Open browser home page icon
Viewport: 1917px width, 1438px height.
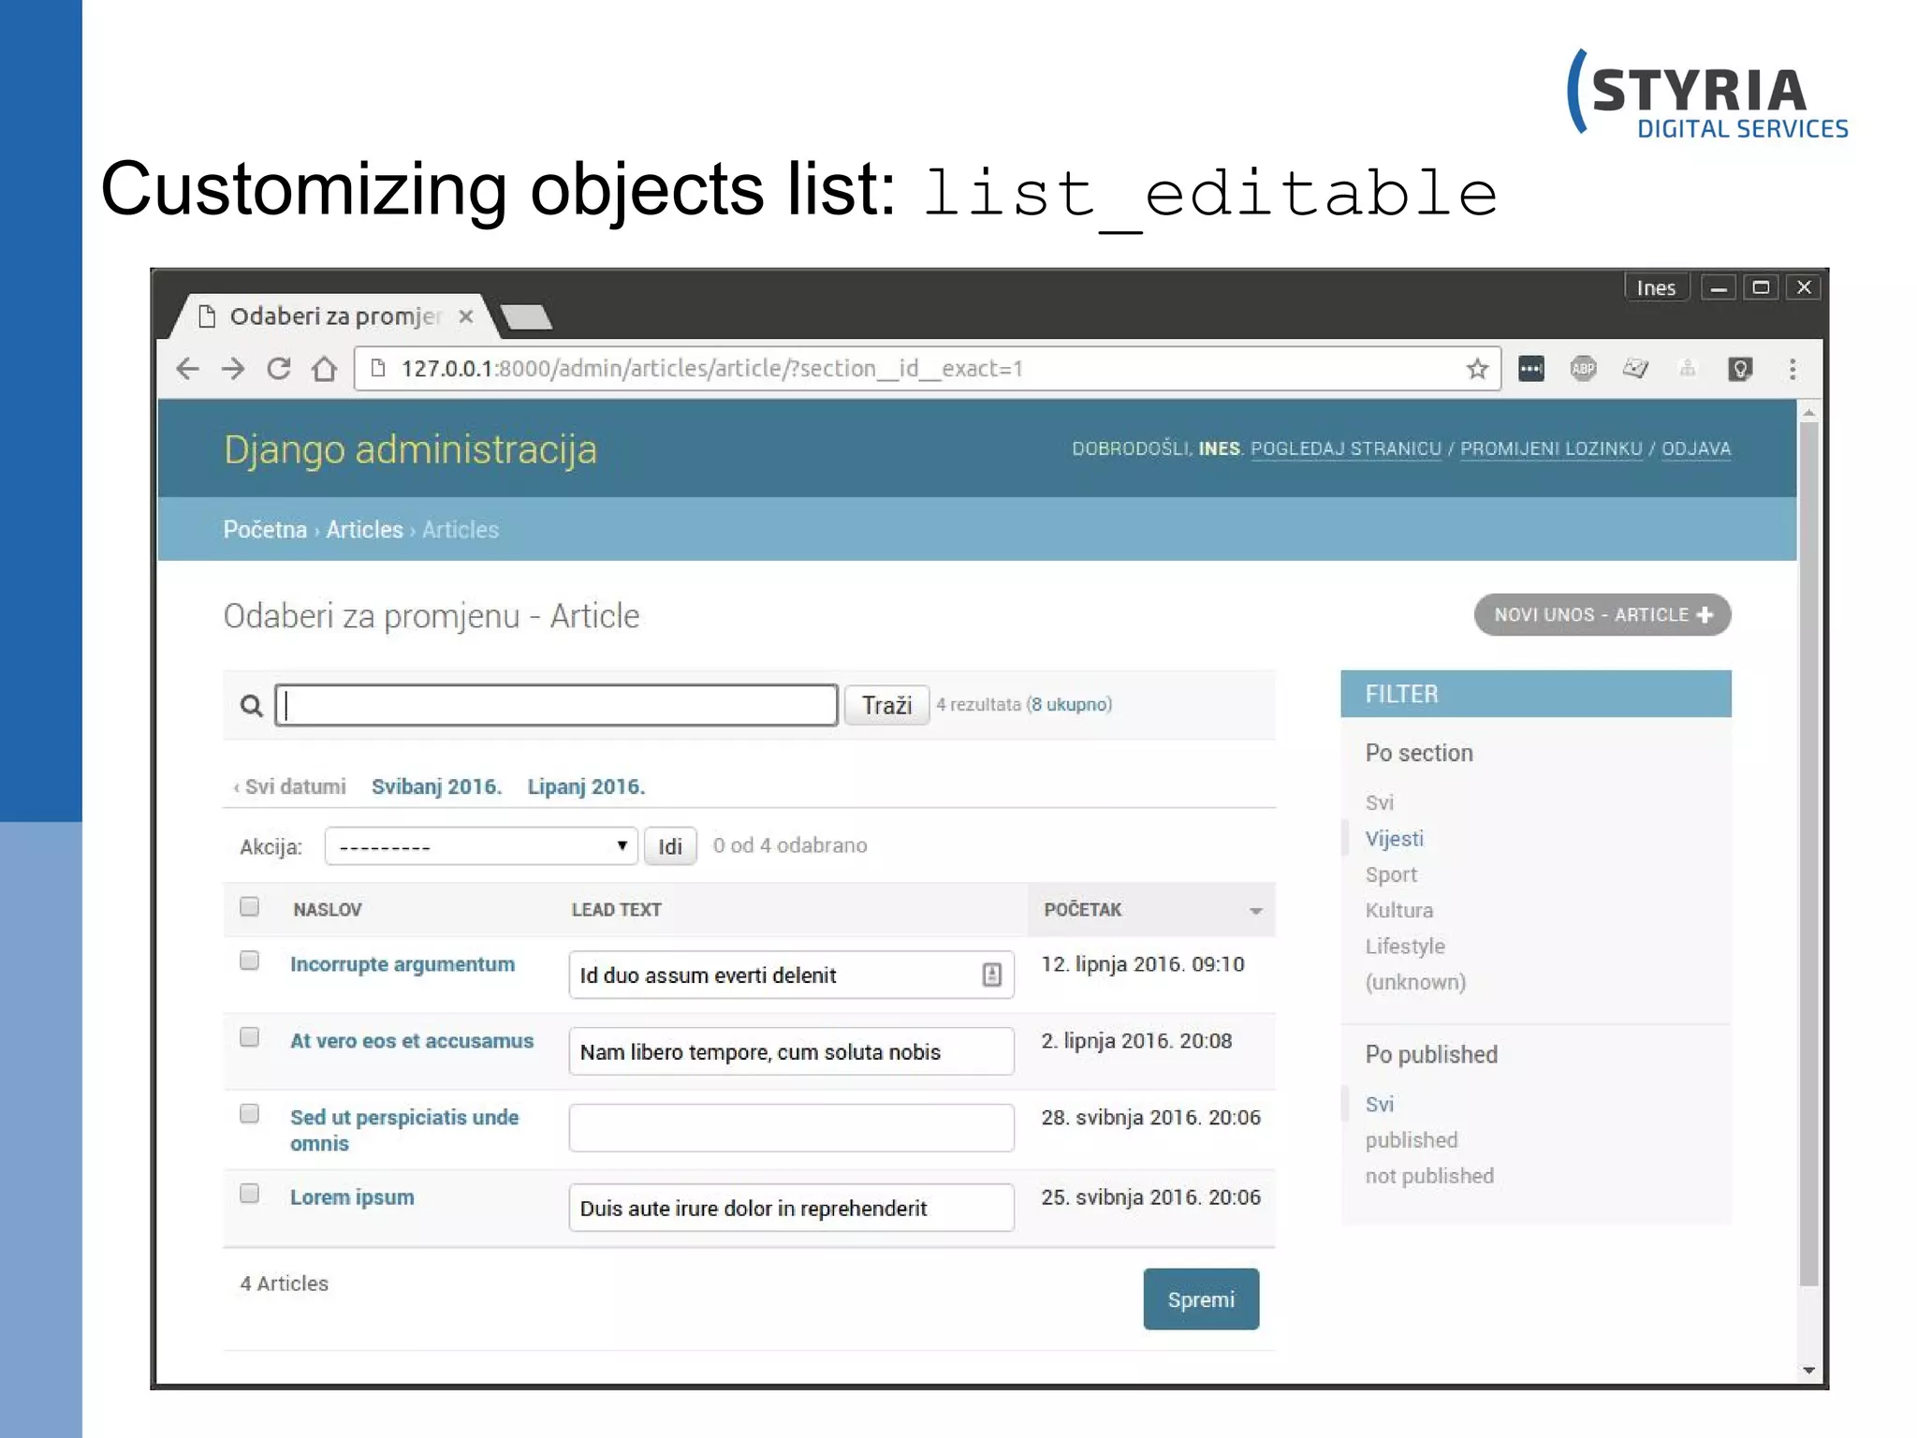click(x=325, y=369)
